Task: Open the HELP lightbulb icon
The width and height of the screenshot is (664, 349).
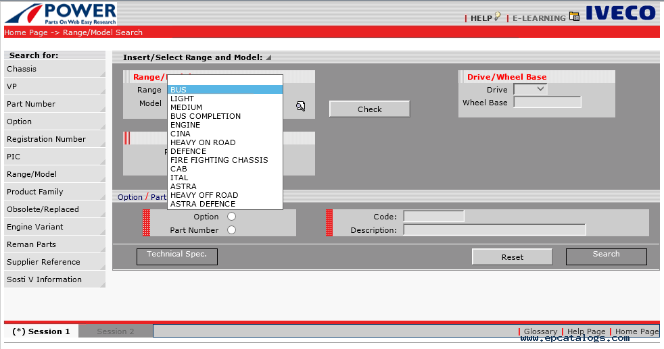Action: coord(498,17)
